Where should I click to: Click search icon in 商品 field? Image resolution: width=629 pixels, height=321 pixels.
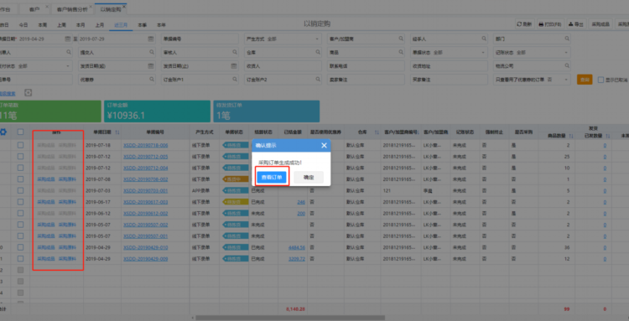tap(401, 52)
